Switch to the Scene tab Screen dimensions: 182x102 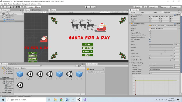pyautogui.click(x=27, y=10)
